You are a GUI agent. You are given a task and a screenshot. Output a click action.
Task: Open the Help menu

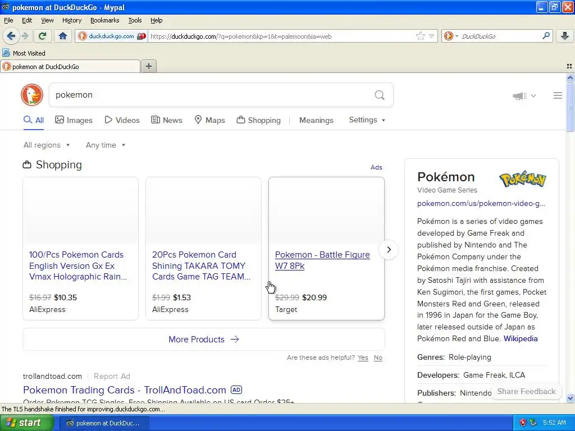click(156, 20)
